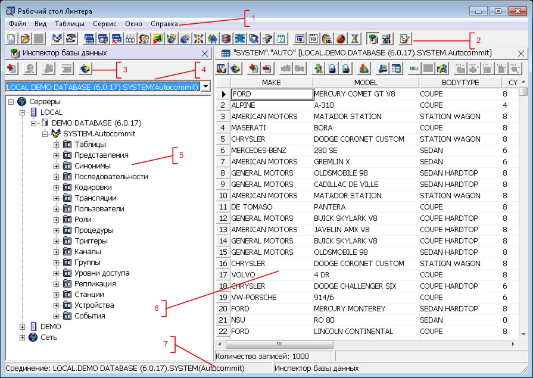Image resolution: width=533 pixels, height=378 pixels.
Task: Open the users icon showing two faces
Action: click(144, 39)
